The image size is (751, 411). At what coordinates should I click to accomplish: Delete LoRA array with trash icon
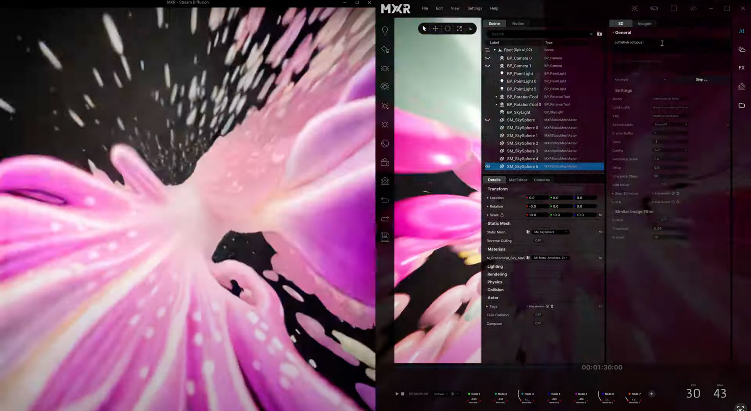(678, 202)
